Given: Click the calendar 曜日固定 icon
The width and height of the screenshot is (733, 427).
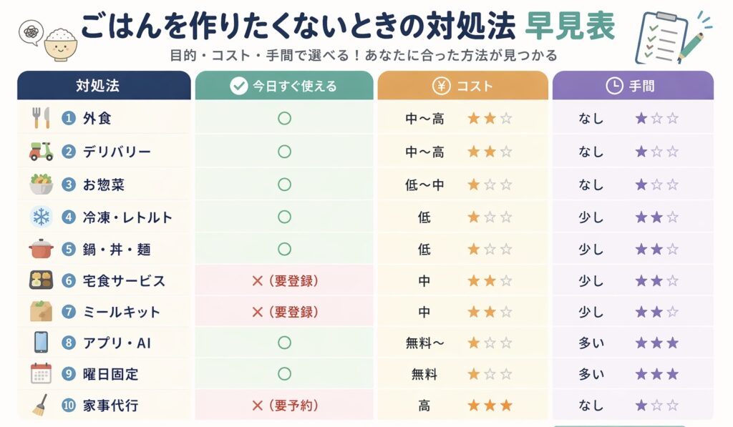Looking at the screenshot, I should (41, 374).
